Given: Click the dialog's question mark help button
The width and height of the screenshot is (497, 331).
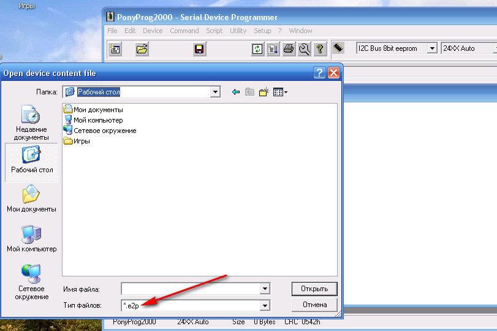Looking at the screenshot, I should [x=319, y=73].
